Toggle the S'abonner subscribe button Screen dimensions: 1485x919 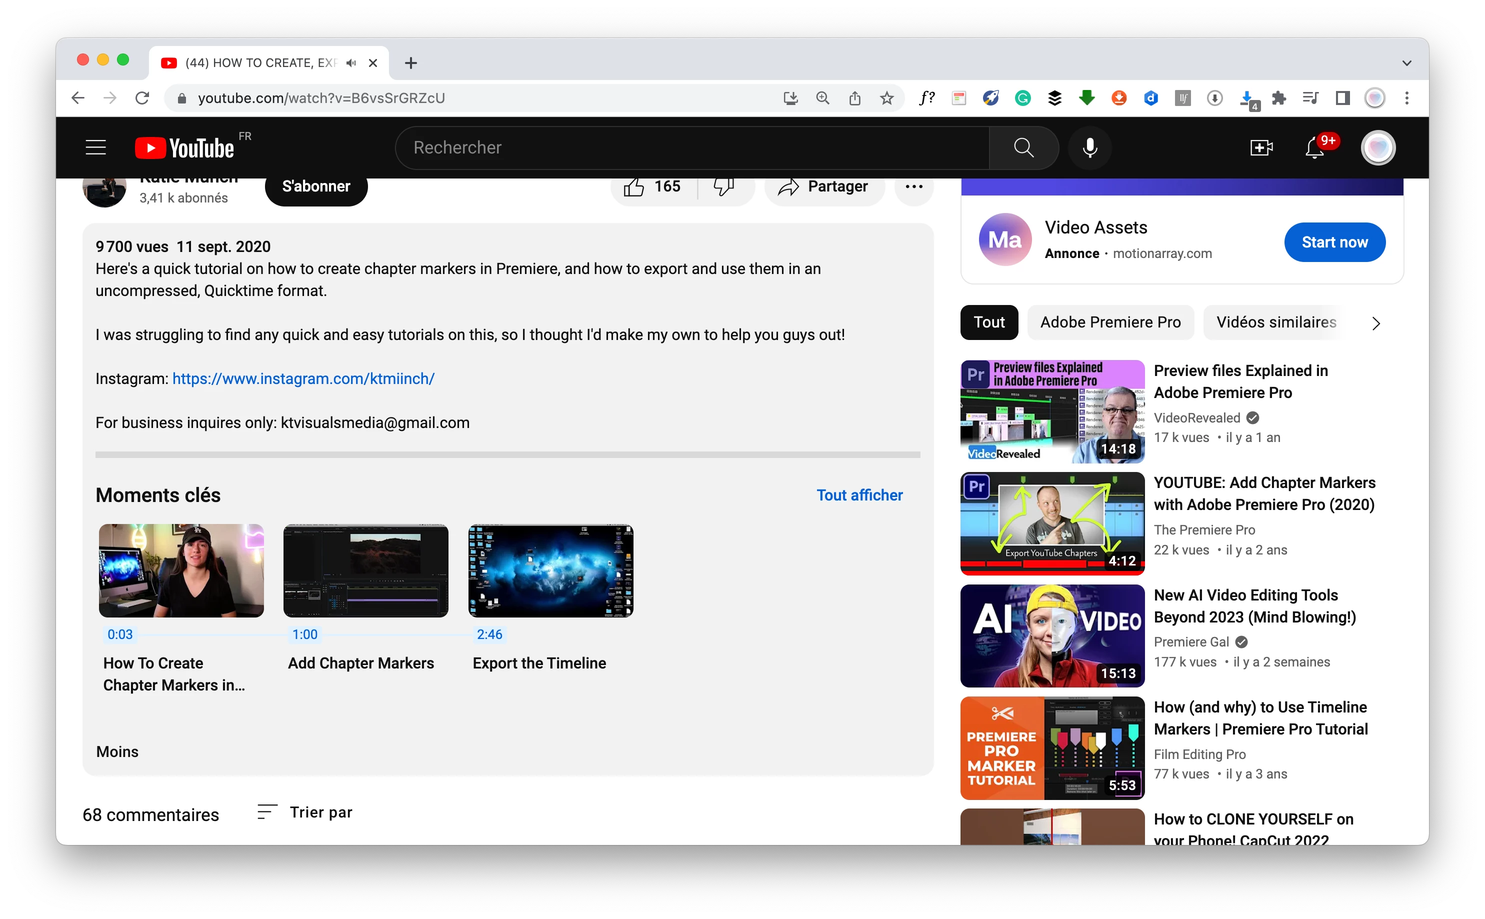coord(316,187)
